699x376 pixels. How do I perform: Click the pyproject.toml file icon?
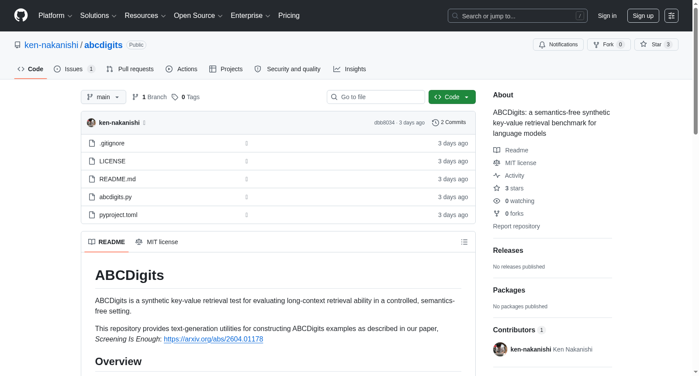coord(92,215)
